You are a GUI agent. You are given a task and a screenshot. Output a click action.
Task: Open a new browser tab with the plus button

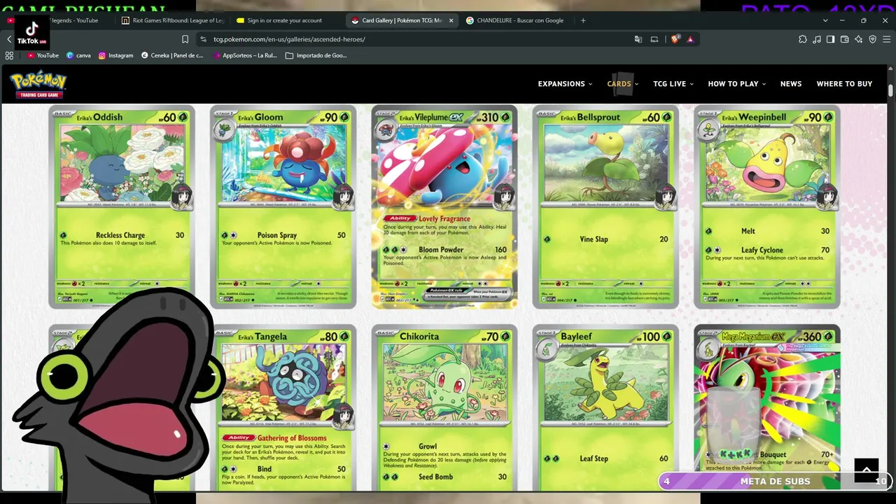pyautogui.click(x=583, y=20)
